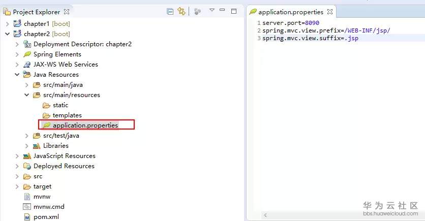Click the templates folder icon
Image resolution: width=425 pixels, height=221 pixels.
click(46, 115)
